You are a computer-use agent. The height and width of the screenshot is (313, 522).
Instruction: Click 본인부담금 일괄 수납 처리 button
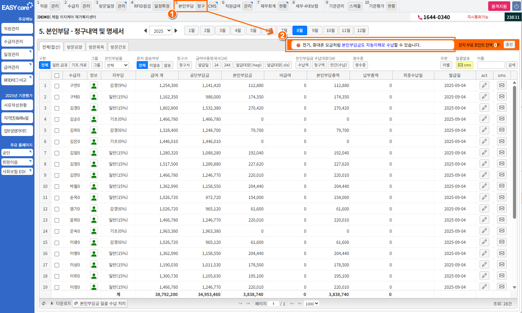tap(100, 303)
